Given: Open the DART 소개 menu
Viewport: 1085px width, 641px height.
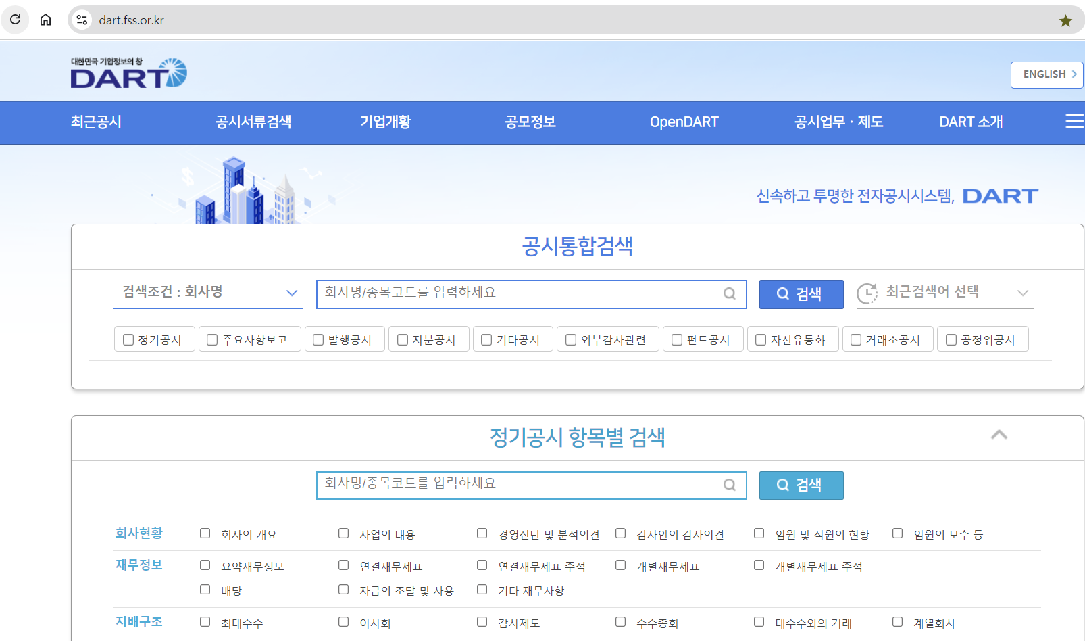Looking at the screenshot, I should (971, 122).
